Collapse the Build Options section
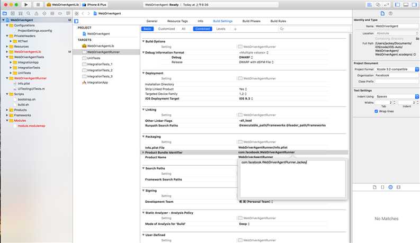The height and width of the screenshot is (243, 420). (144, 41)
